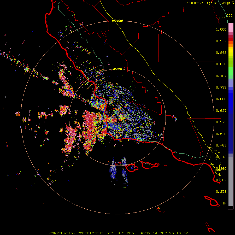Click the 13:32 time stamp
Viewport: 235px width, 235px height.
tap(182, 233)
